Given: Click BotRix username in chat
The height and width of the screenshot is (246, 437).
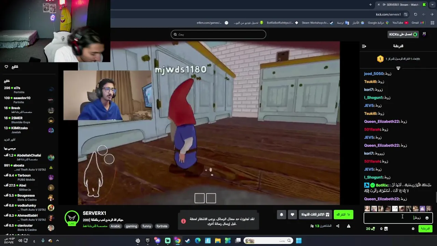Looking at the screenshot, I should tap(382, 185).
